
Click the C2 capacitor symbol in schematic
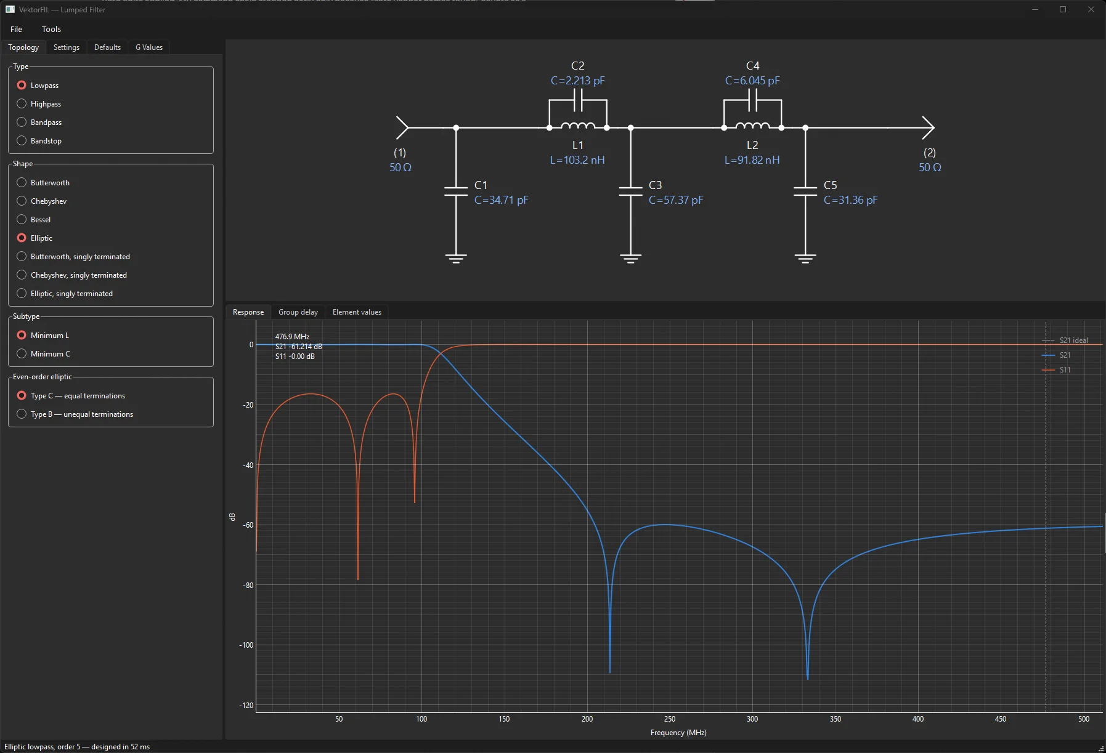pos(578,100)
